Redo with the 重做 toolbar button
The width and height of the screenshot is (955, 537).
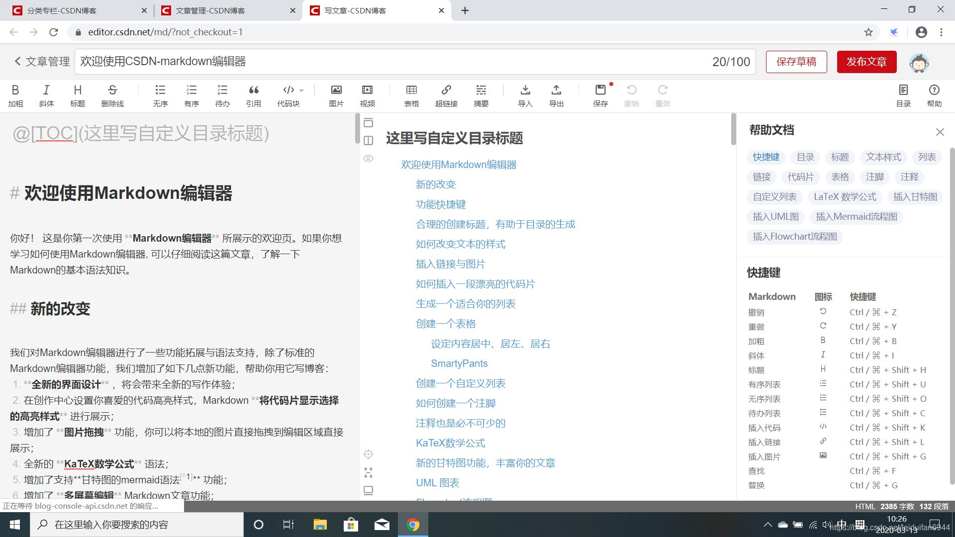[663, 95]
